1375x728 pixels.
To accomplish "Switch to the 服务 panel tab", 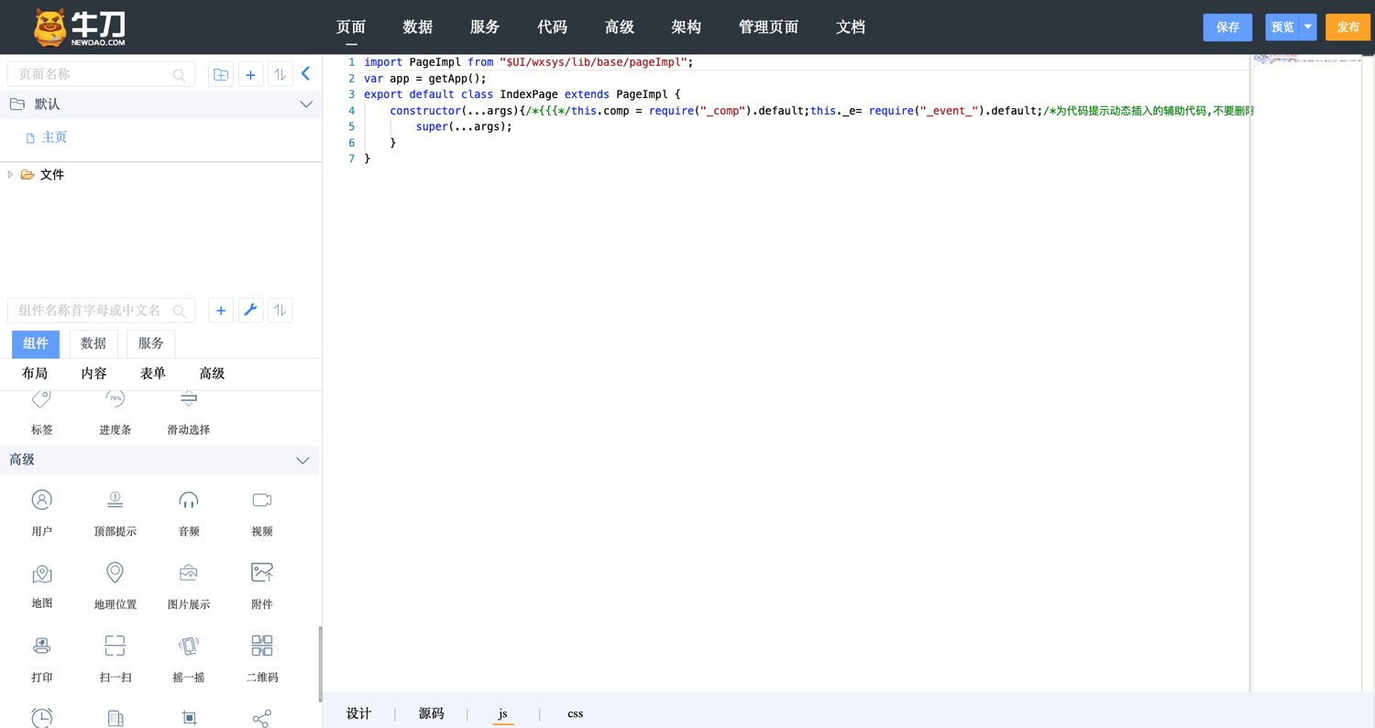I will click(151, 343).
